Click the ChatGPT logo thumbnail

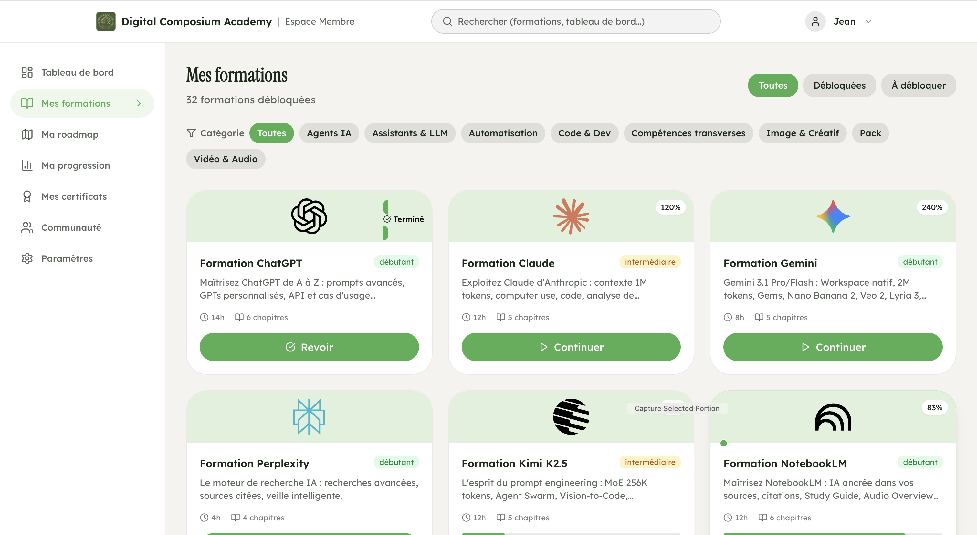click(x=309, y=216)
